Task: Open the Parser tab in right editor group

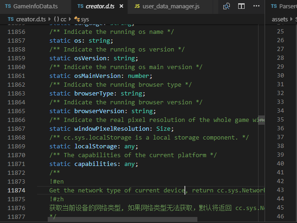Action: coord(284,6)
